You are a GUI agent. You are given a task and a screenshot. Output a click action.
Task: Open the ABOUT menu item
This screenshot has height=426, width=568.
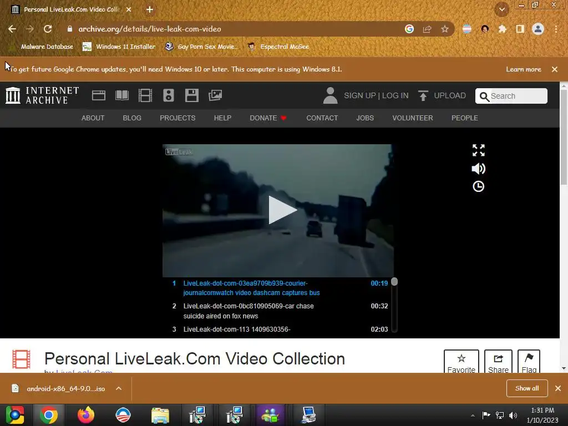pos(93,118)
